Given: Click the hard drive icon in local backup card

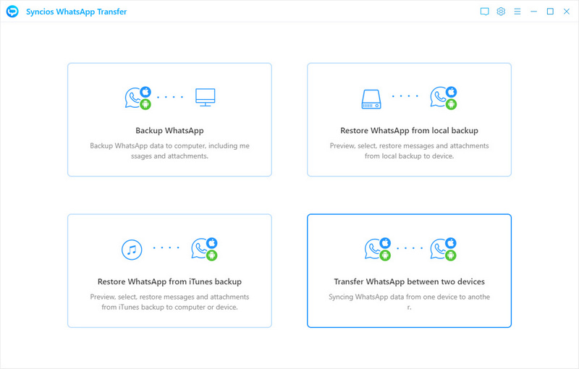Looking at the screenshot, I should [x=371, y=99].
